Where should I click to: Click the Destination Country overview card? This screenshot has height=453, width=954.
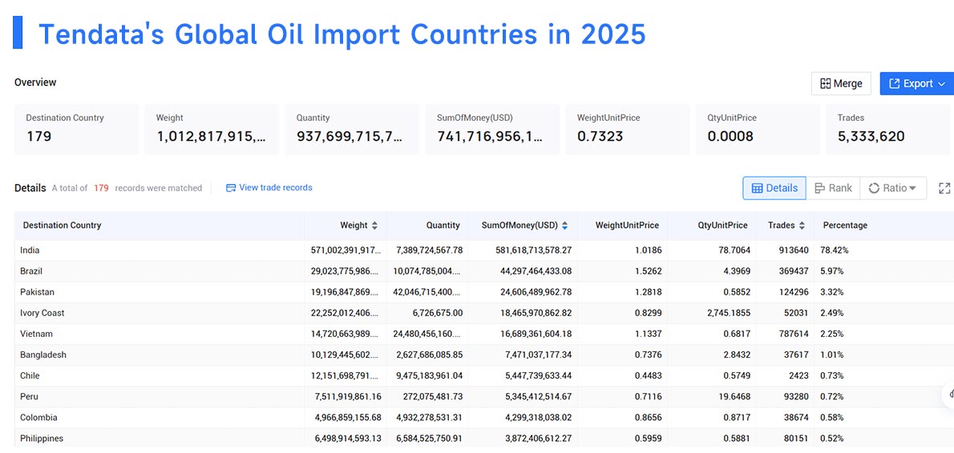tap(77, 129)
